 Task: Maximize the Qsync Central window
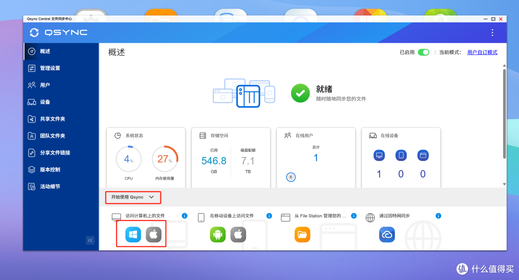[493, 19]
